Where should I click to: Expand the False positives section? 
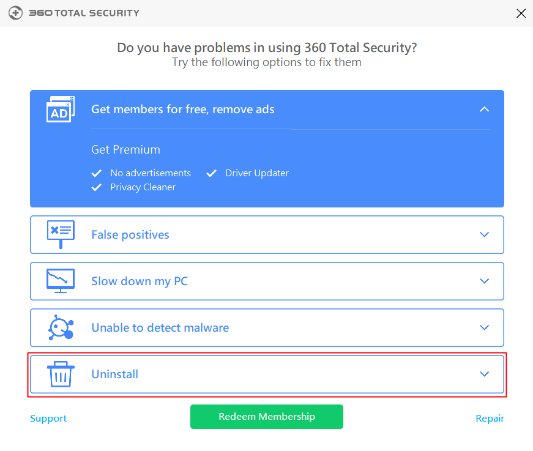point(484,234)
